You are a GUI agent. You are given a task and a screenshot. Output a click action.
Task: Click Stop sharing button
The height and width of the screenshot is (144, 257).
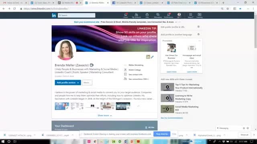pyautogui.click(x=161, y=134)
